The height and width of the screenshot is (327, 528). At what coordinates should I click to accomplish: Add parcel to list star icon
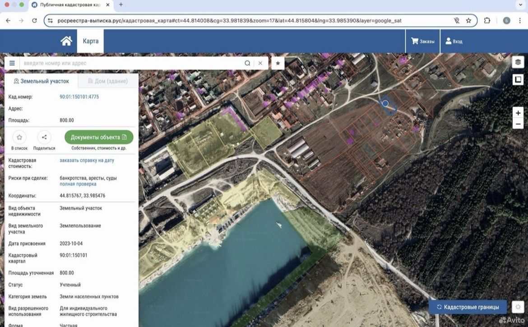[x=19, y=137]
